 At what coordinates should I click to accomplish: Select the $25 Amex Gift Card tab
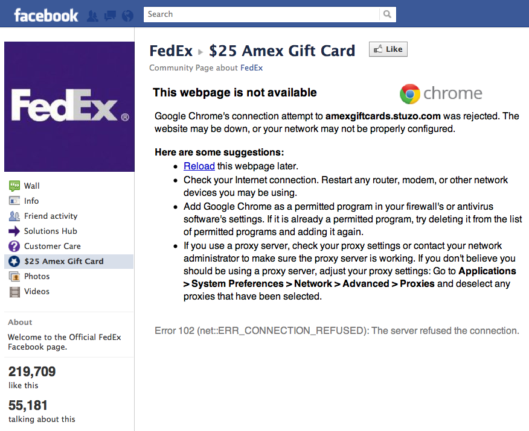point(69,261)
